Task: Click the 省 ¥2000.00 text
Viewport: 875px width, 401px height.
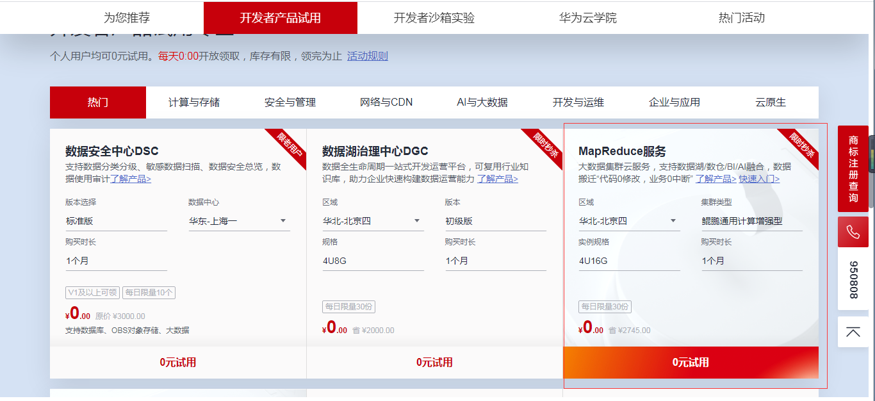Action: click(x=373, y=331)
